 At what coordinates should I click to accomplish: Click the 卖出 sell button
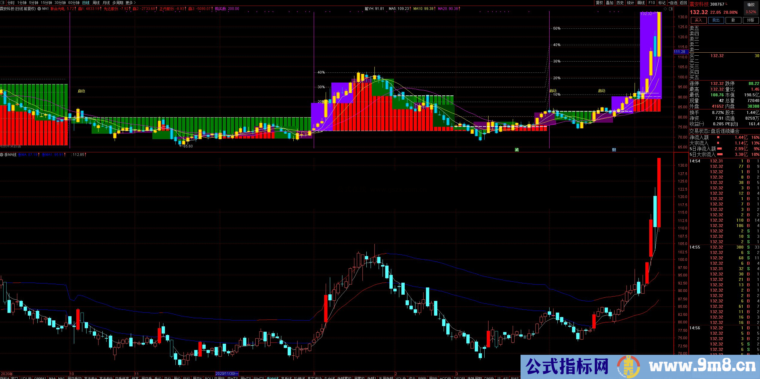pos(716,20)
